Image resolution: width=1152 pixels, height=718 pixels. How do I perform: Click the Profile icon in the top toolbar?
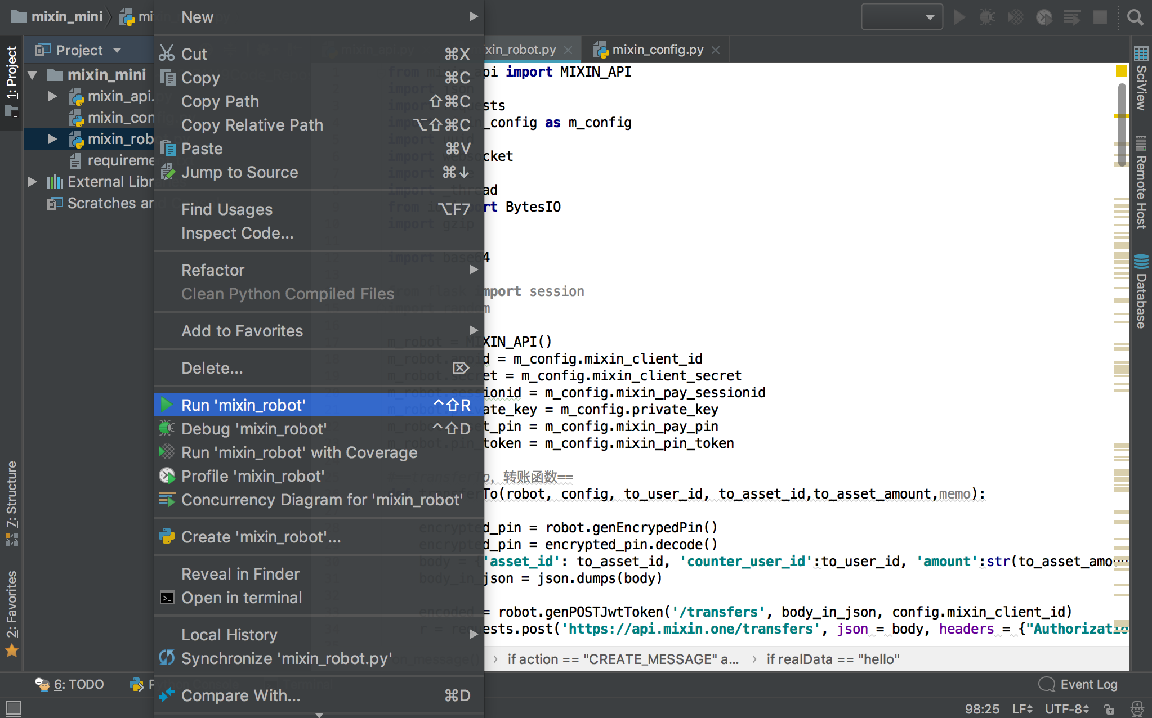point(1044,17)
